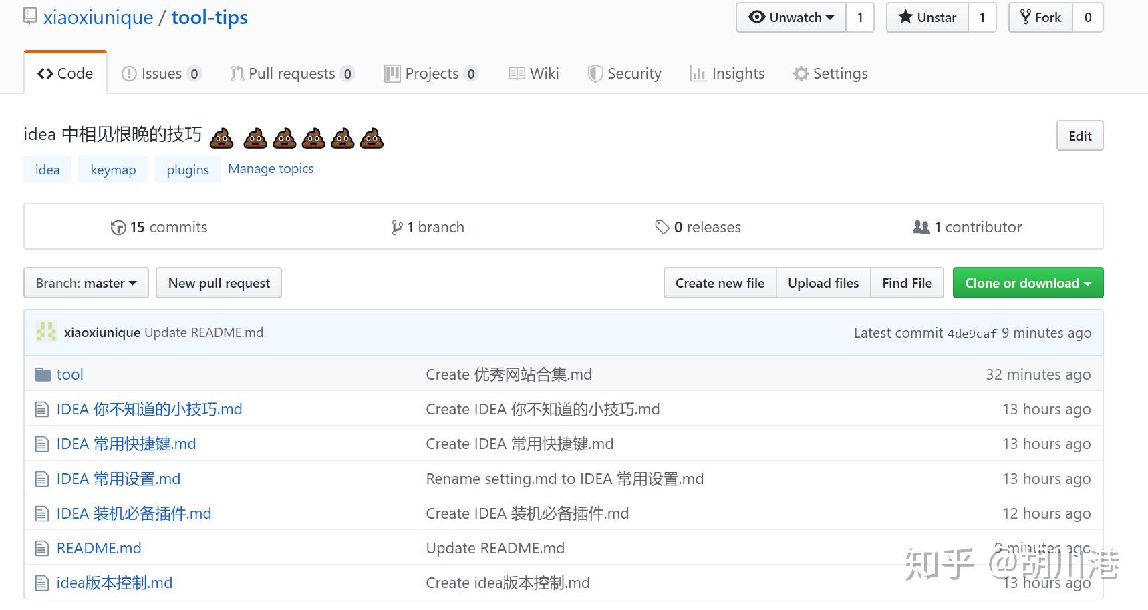Image resolution: width=1148 pixels, height=610 pixels.
Task: Click the Find File button
Action: pos(907,283)
